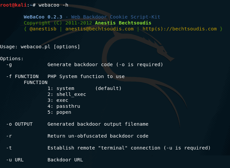The height and width of the screenshot is (168, 230).
Task: Click the 'Usage: webacoo.pl [options]' line
Action: (40, 47)
